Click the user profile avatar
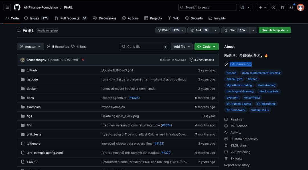The image size is (308, 170). point(301,7)
